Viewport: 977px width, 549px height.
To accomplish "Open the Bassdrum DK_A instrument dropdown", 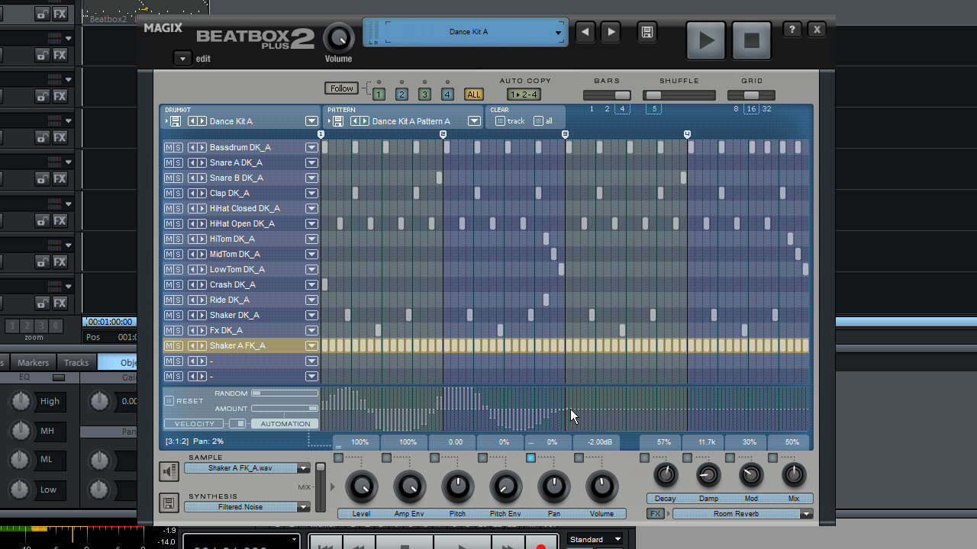I will (x=311, y=147).
